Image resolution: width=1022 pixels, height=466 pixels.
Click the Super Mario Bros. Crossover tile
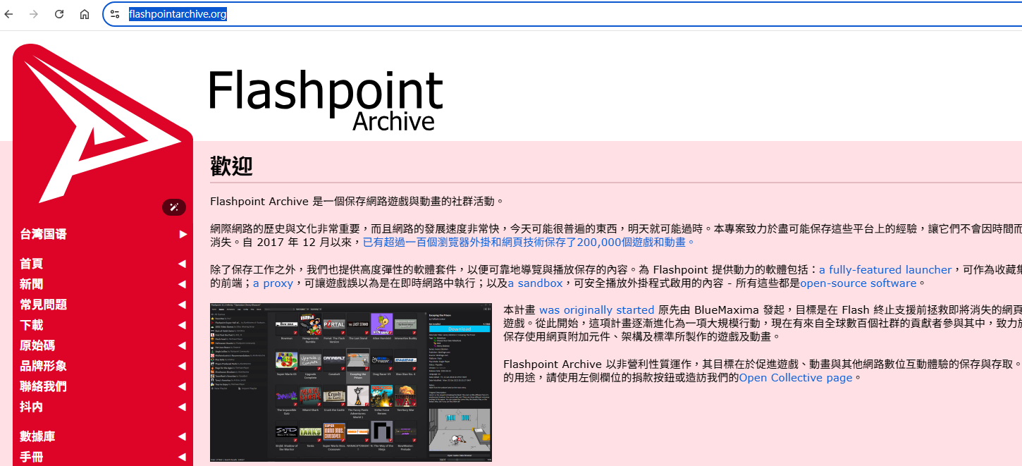334,432
